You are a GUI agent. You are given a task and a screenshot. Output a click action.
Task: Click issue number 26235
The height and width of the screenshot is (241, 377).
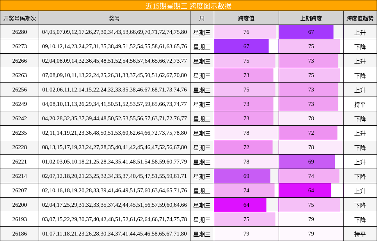coord(20,133)
